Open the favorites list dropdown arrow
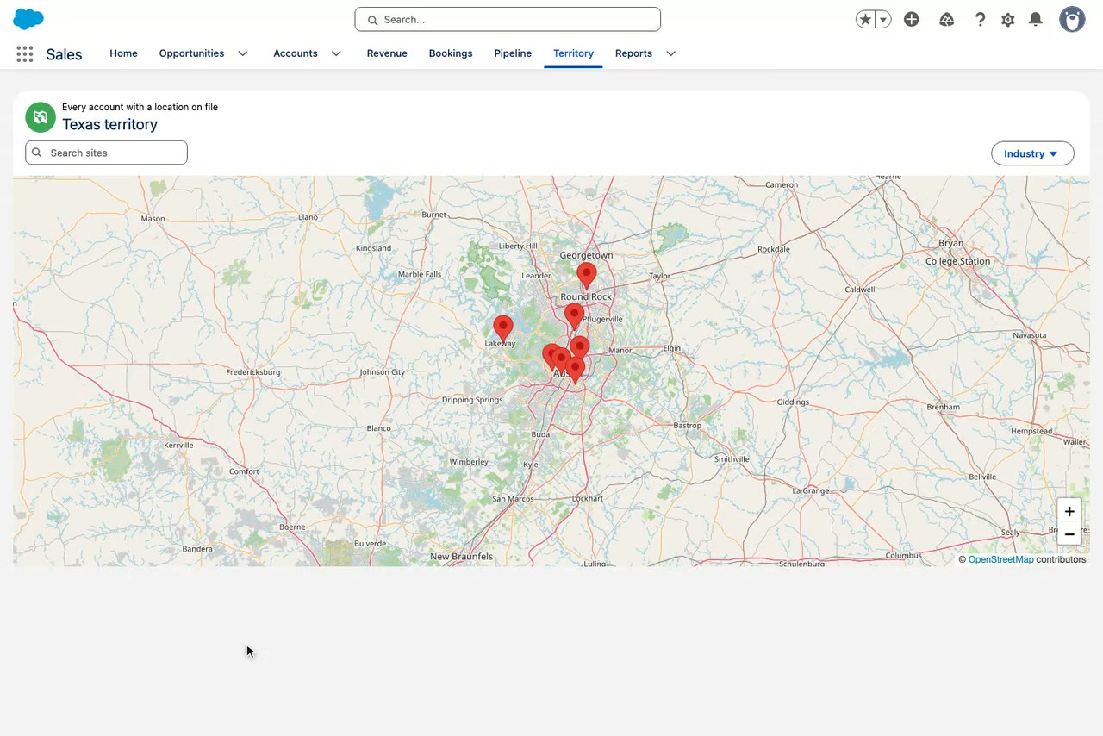The width and height of the screenshot is (1103, 736). 883,19
